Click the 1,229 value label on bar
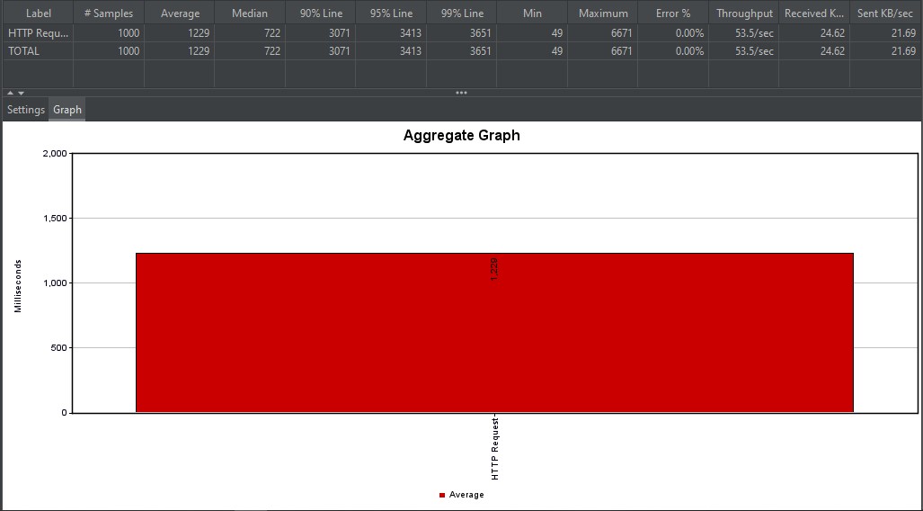This screenshot has width=923, height=511. [x=494, y=269]
